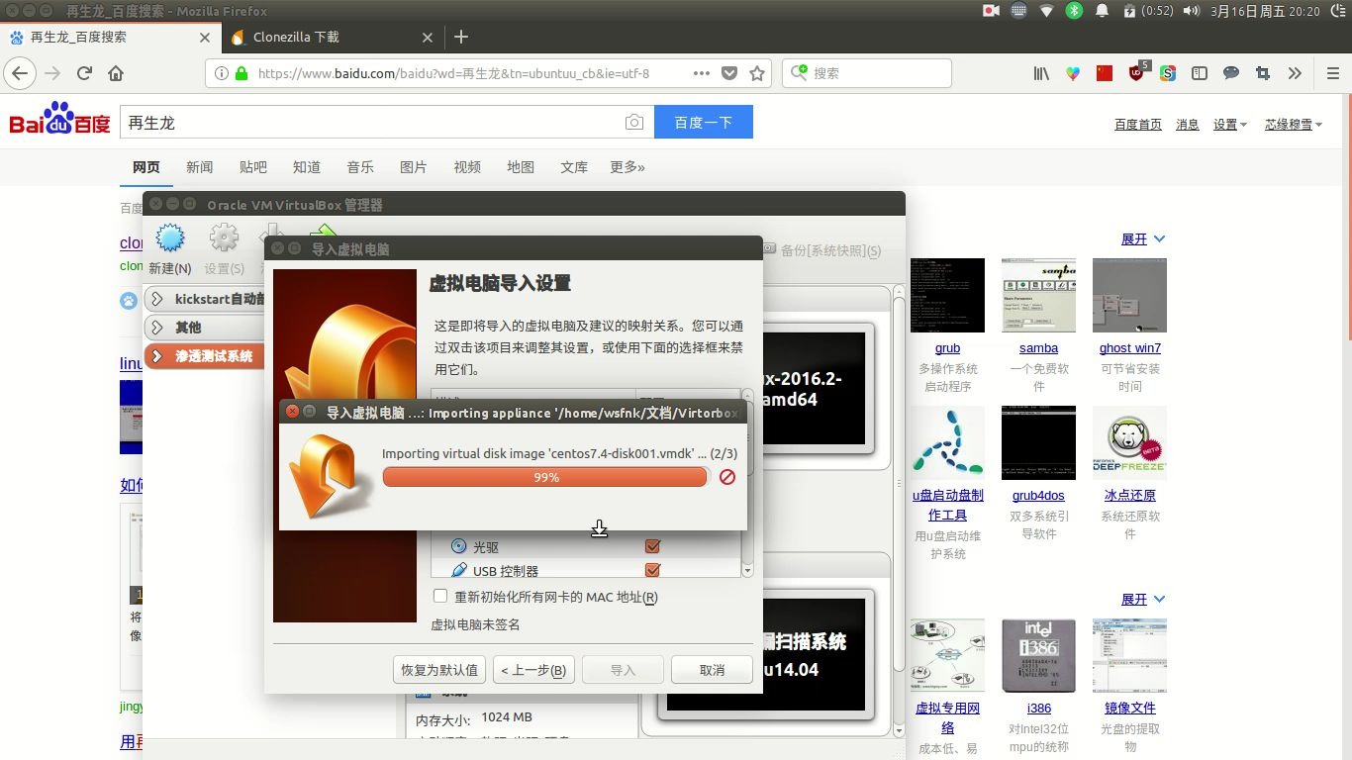
Task: Open the samba related link
Action: 1038,348
